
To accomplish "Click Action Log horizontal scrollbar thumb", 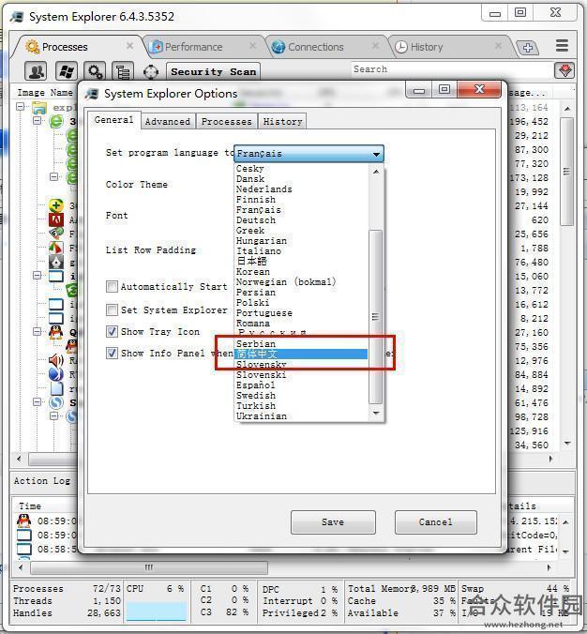I will [x=149, y=567].
